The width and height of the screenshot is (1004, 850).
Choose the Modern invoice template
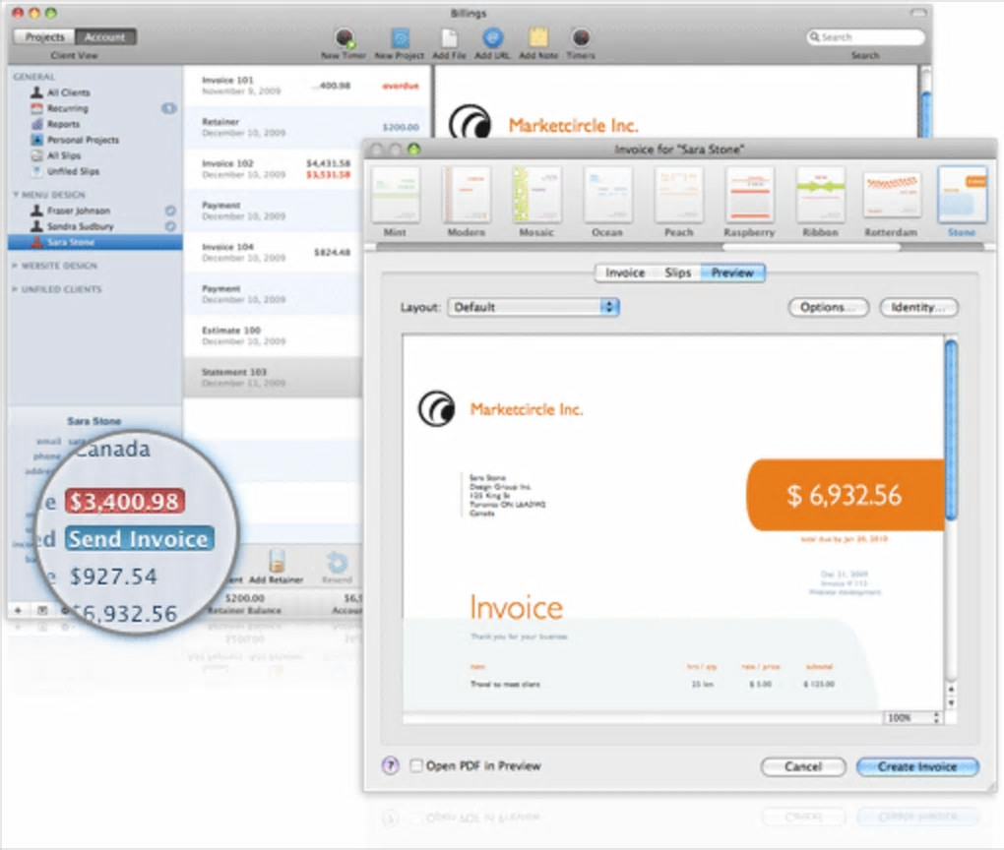(467, 203)
